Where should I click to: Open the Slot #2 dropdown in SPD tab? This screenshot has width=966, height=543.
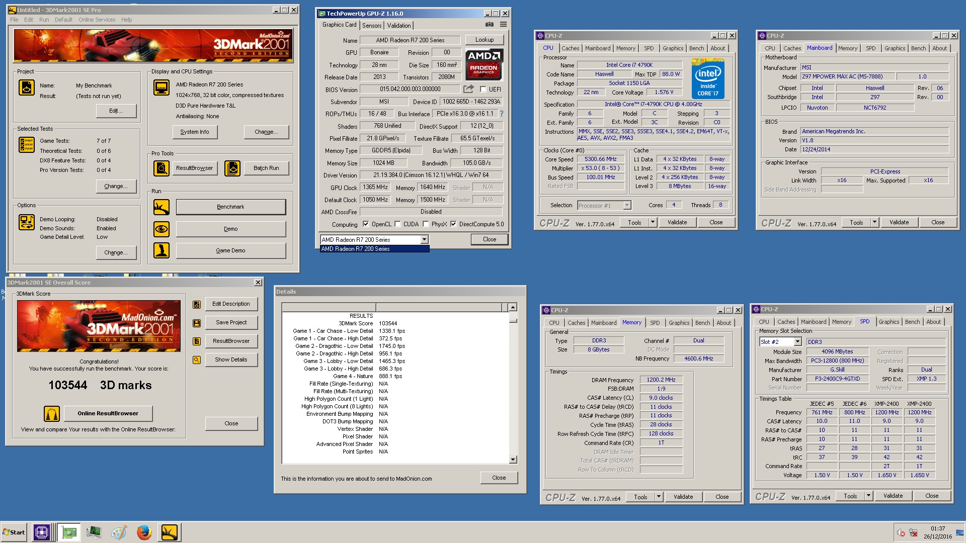tap(797, 342)
